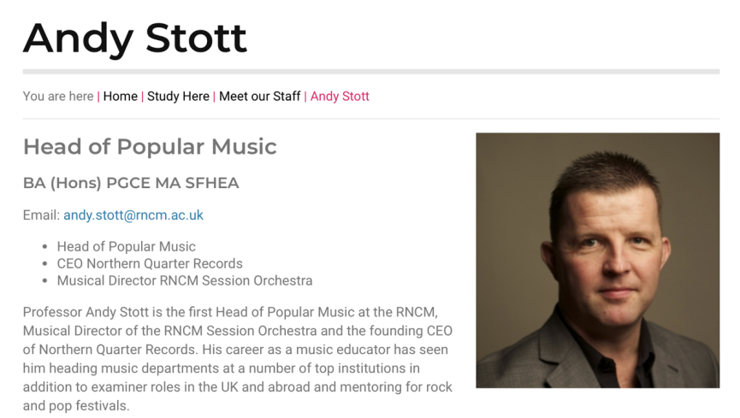Click the pink separator between Home and Study Here
This screenshot has height=418, width=740.
[x=142, y=97]
